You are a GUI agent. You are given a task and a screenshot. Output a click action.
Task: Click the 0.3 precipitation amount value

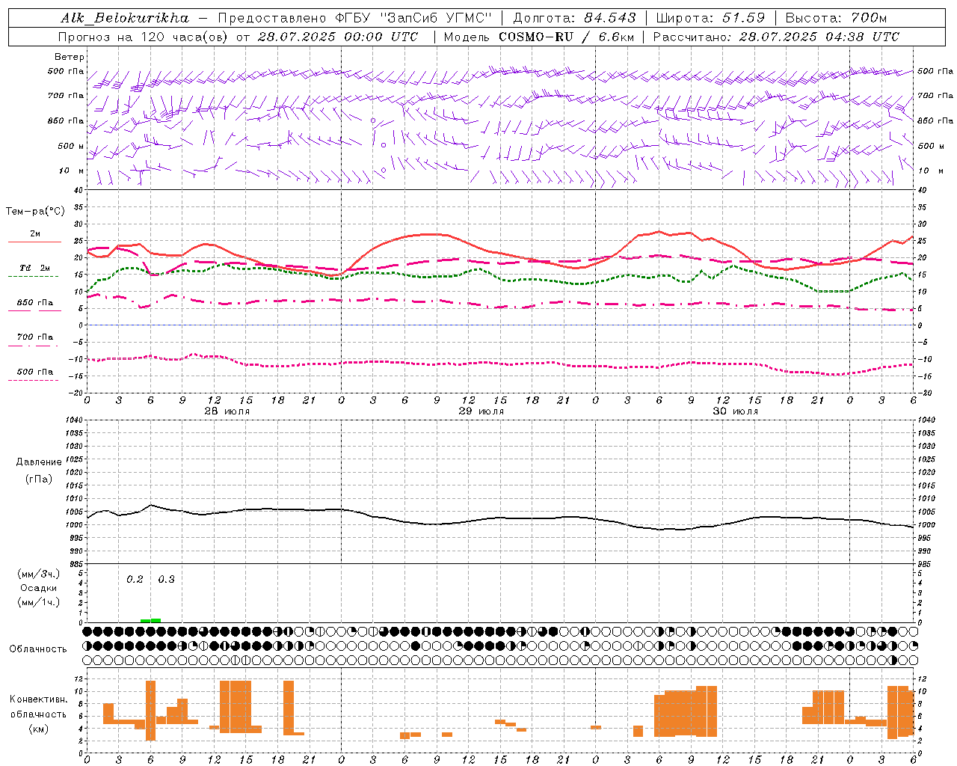pos(166,580)
